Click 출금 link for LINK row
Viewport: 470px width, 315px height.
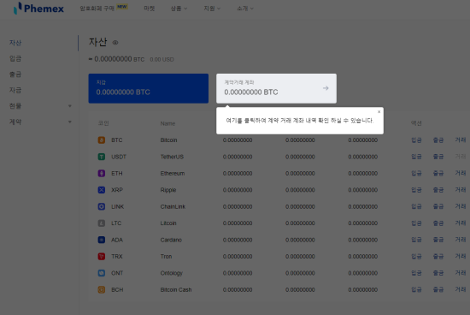pos(438,206)
